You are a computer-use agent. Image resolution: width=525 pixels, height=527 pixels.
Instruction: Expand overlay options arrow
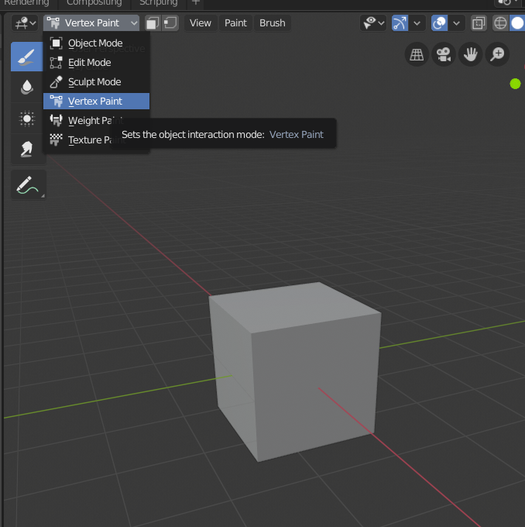pyautogui.click(x=457, y=23)
